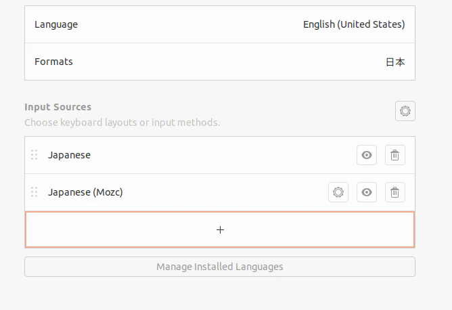Click 'Choose keyboard layouts or input methods.' text
The image size is (452, 310).
pos(122,123)
